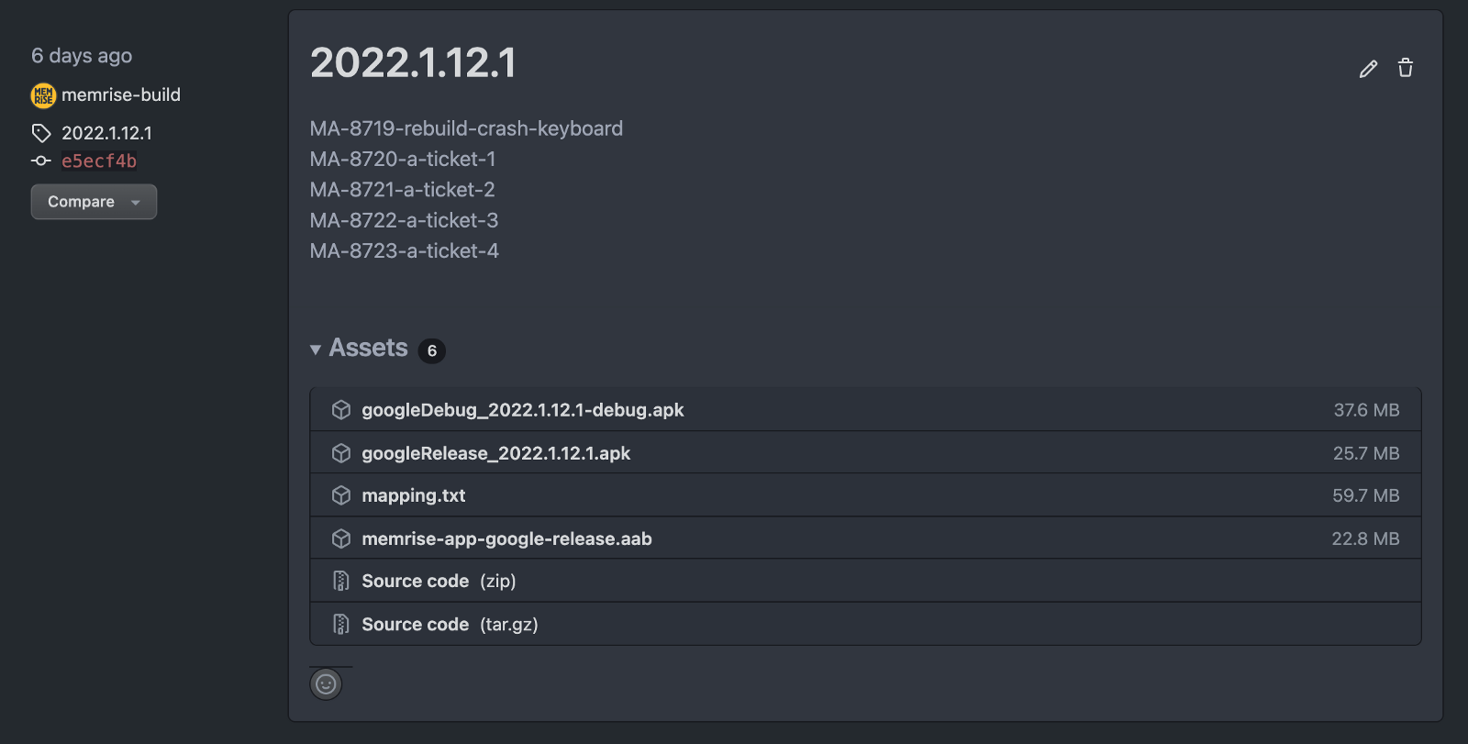Open the Compare dropdown arrow
The image size is (1468, 744).
pos(135,202)
